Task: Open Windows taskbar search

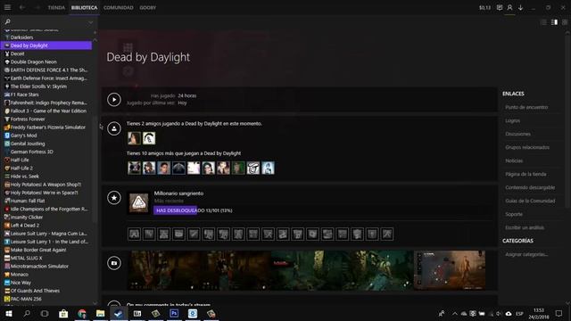Action: pyautogui.click(x=27, y=313)
